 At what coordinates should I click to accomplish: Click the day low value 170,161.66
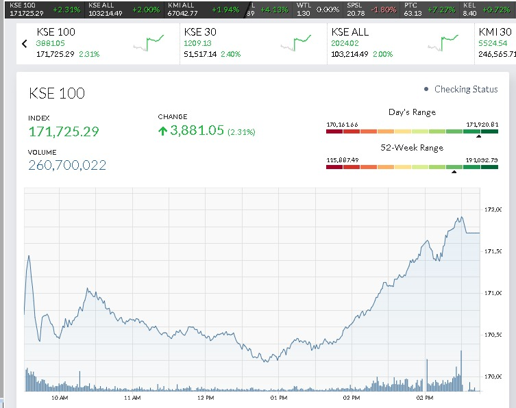pyautogui.click(x=342, y=125)
